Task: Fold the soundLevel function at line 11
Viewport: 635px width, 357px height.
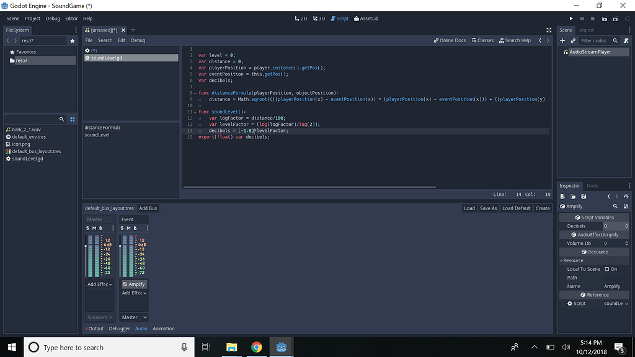Action: [x=195, y=112]
